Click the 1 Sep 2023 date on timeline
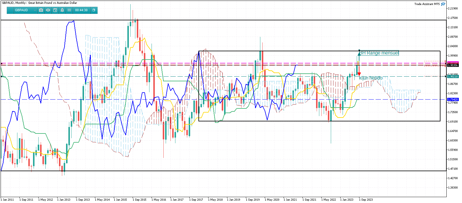The height and width of the screenshot is (203, 462). tap(366, 199)
